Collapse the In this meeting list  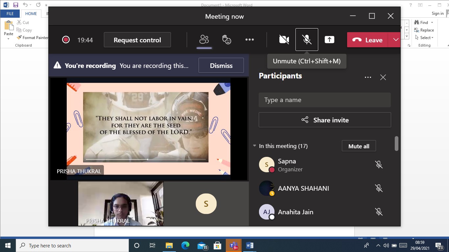254,146
